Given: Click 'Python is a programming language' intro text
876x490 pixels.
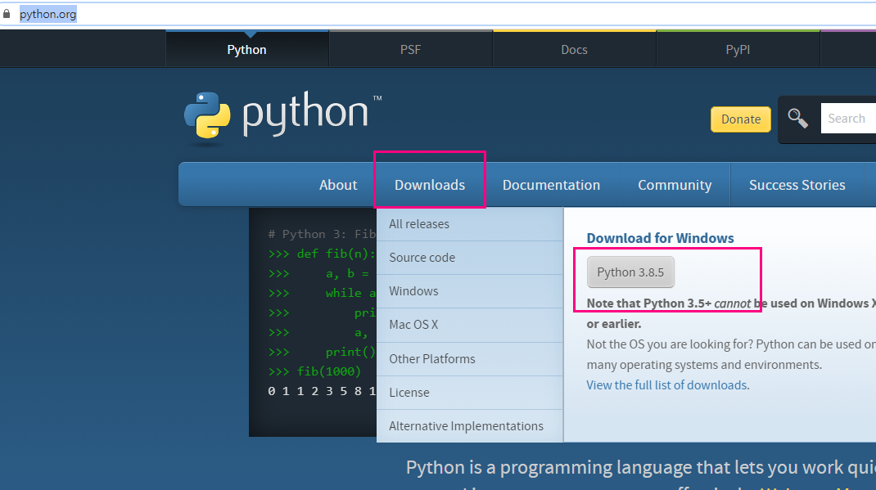Looking at the screenshot, I should (x=641, y=468).
